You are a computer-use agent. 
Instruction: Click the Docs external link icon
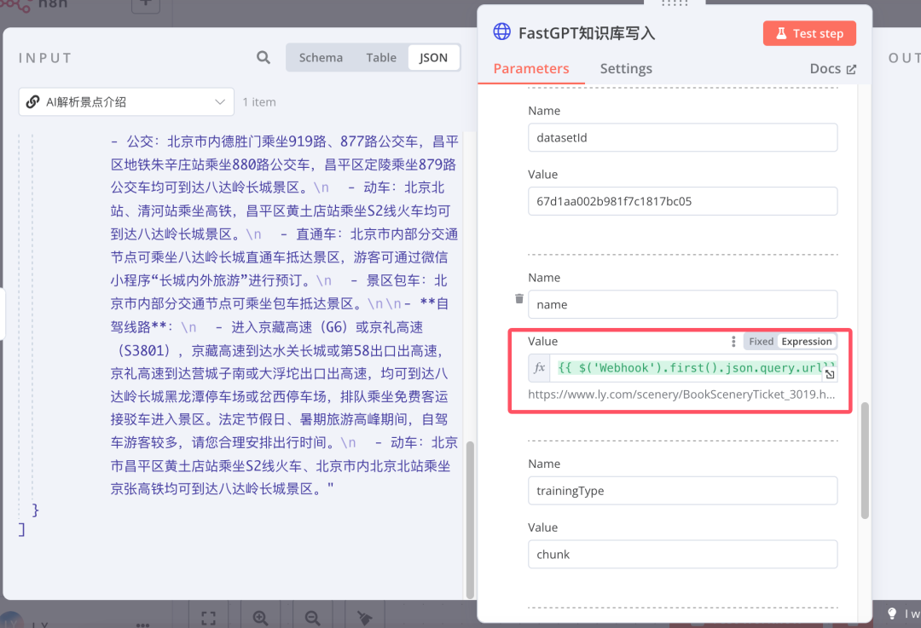(850, 69)
